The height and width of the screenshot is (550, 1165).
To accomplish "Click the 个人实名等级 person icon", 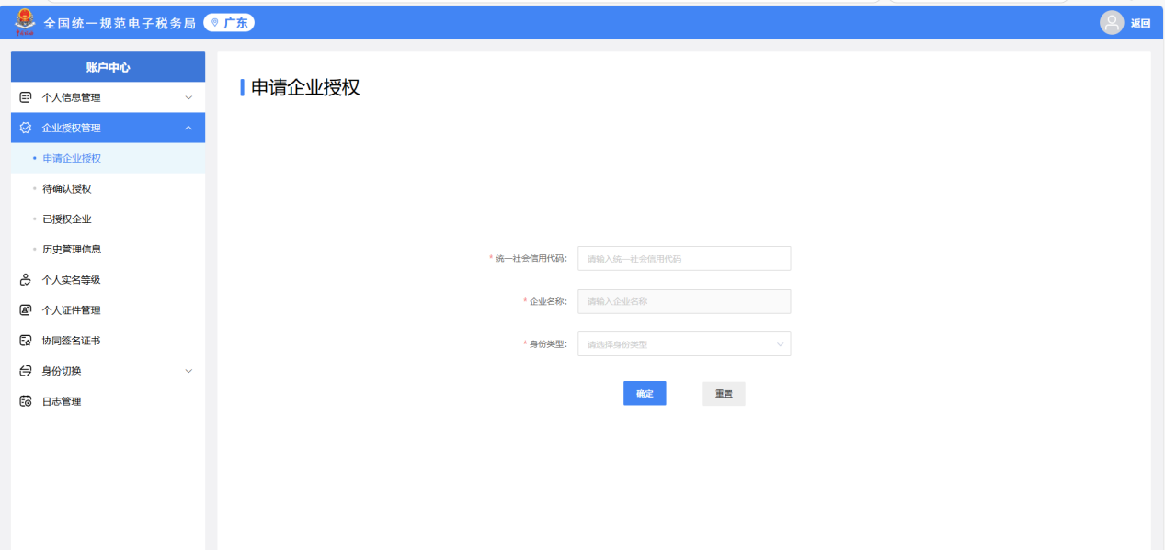I will 26,280.
